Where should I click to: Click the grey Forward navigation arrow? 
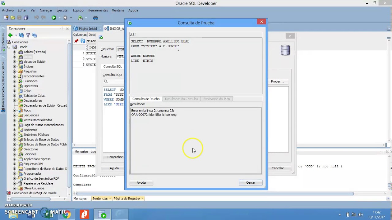point(65,18)
